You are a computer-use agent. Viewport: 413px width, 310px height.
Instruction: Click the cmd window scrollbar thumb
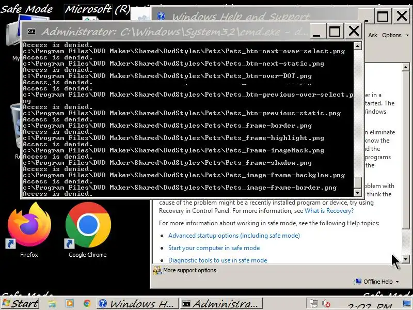click(x=357, y=182)
